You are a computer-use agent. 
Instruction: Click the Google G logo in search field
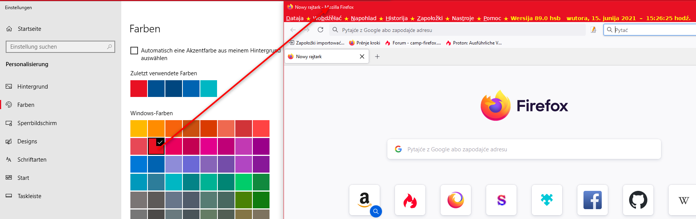[398, 149]
